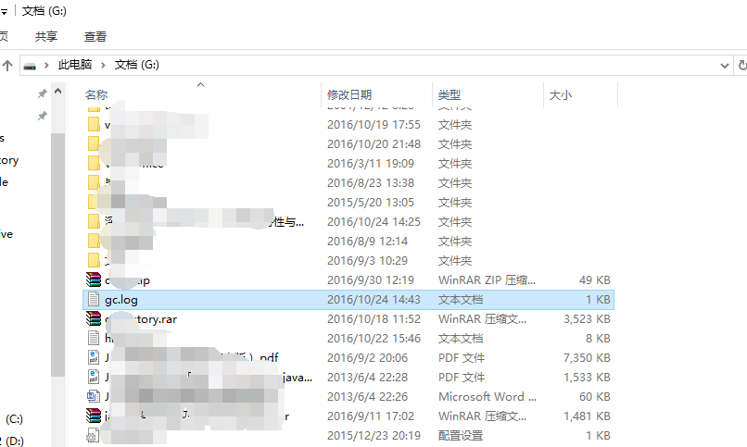Click the upper pin icon in navigation pane

pos(43,93)
